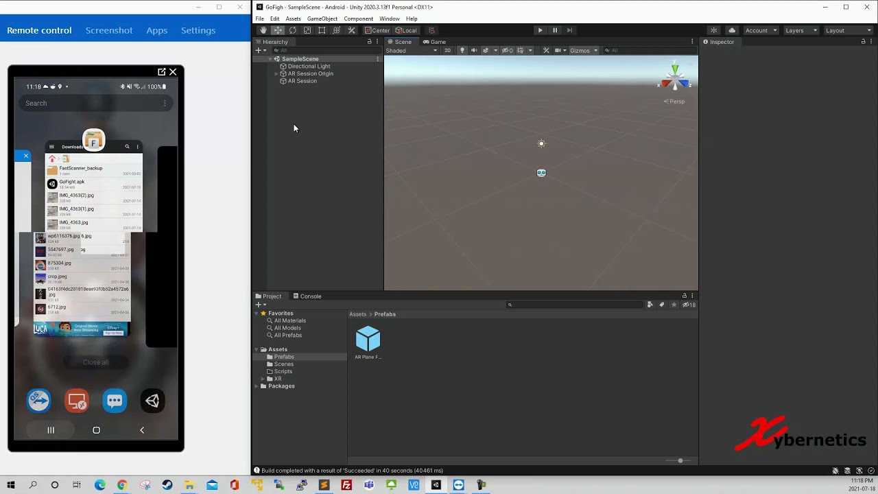
Task: Toggle pivot mode Center button
Action: click(377, 30)
